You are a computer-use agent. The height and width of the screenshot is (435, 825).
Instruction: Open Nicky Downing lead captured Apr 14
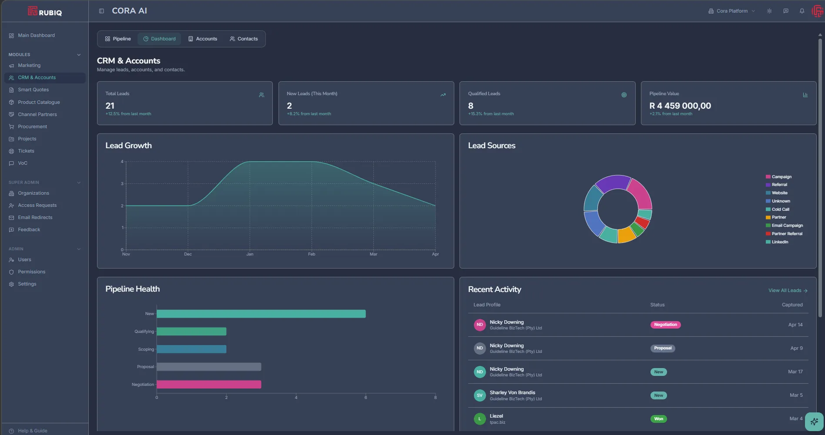tap(638, 325)
